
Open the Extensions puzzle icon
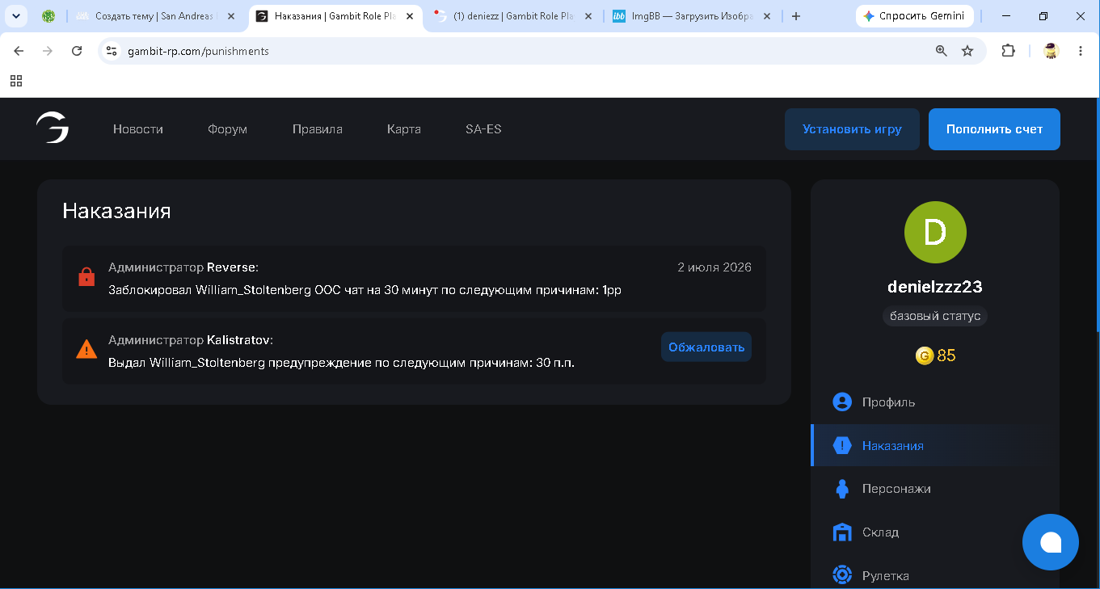click(1008, 51)
